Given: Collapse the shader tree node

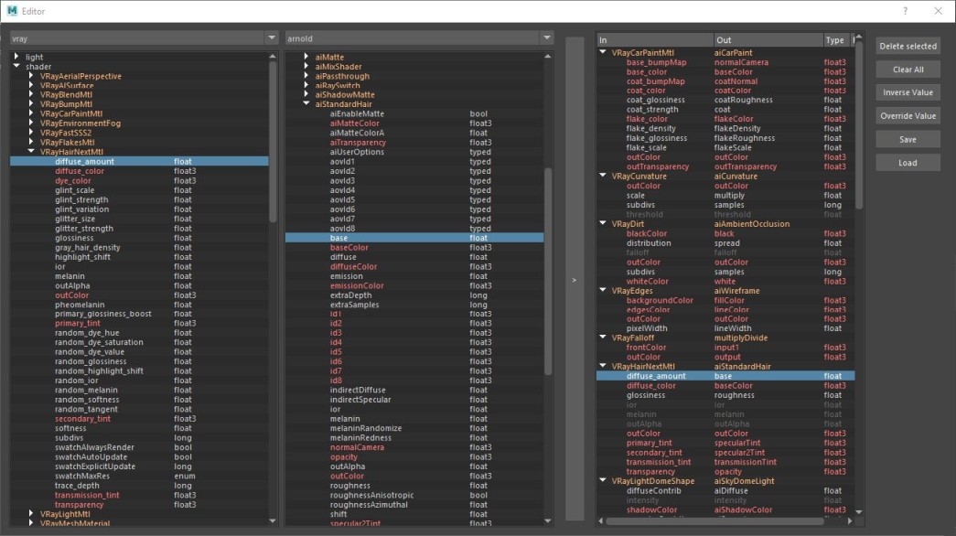Looking at the screenshot, I should pyautogui.click(x=16, y=66).
